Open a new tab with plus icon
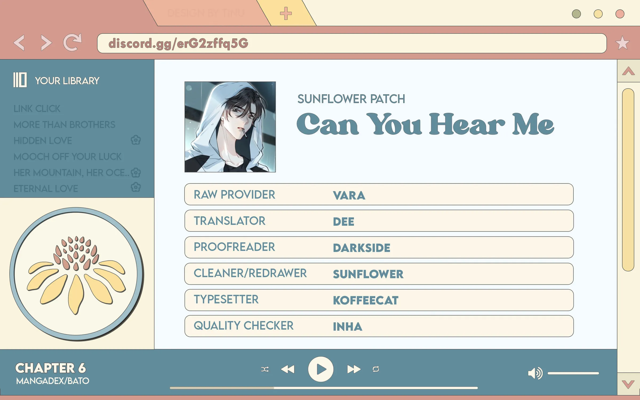The height and width of the screenshot is (400, 640). (286, 13)
